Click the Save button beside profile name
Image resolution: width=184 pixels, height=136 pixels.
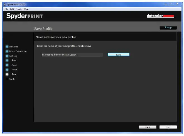pyautogui.click(x=119, y=55)
